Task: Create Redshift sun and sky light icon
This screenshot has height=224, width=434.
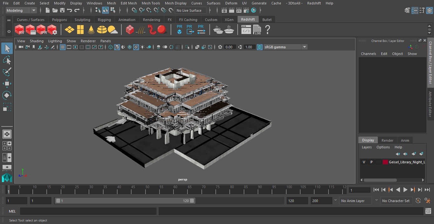Action: point(112,30)
